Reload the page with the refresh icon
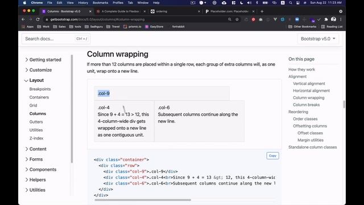Image resolution: width=364 pixels, height=205 pixels. click(x=38, y=19)
